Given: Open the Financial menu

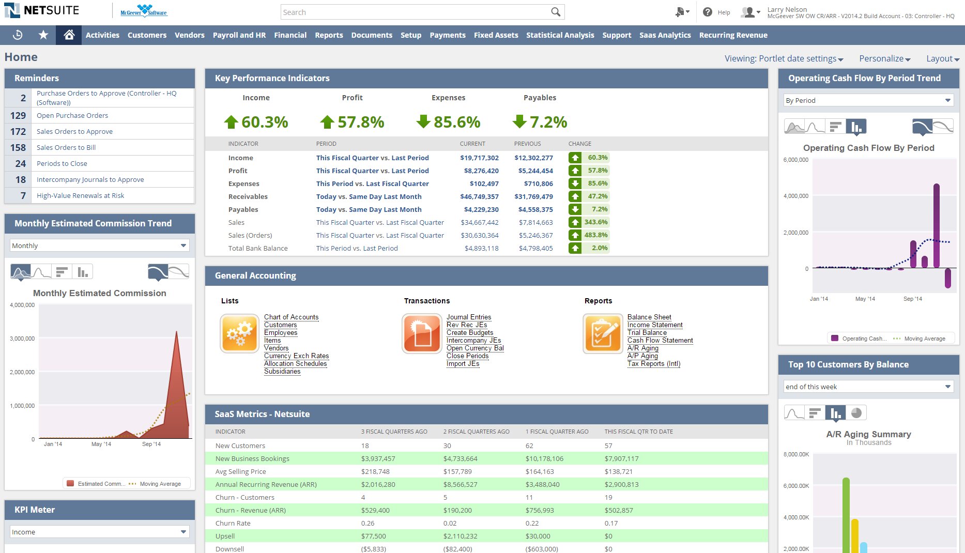Looking at the screenshot, I should (x=290, y=35).
